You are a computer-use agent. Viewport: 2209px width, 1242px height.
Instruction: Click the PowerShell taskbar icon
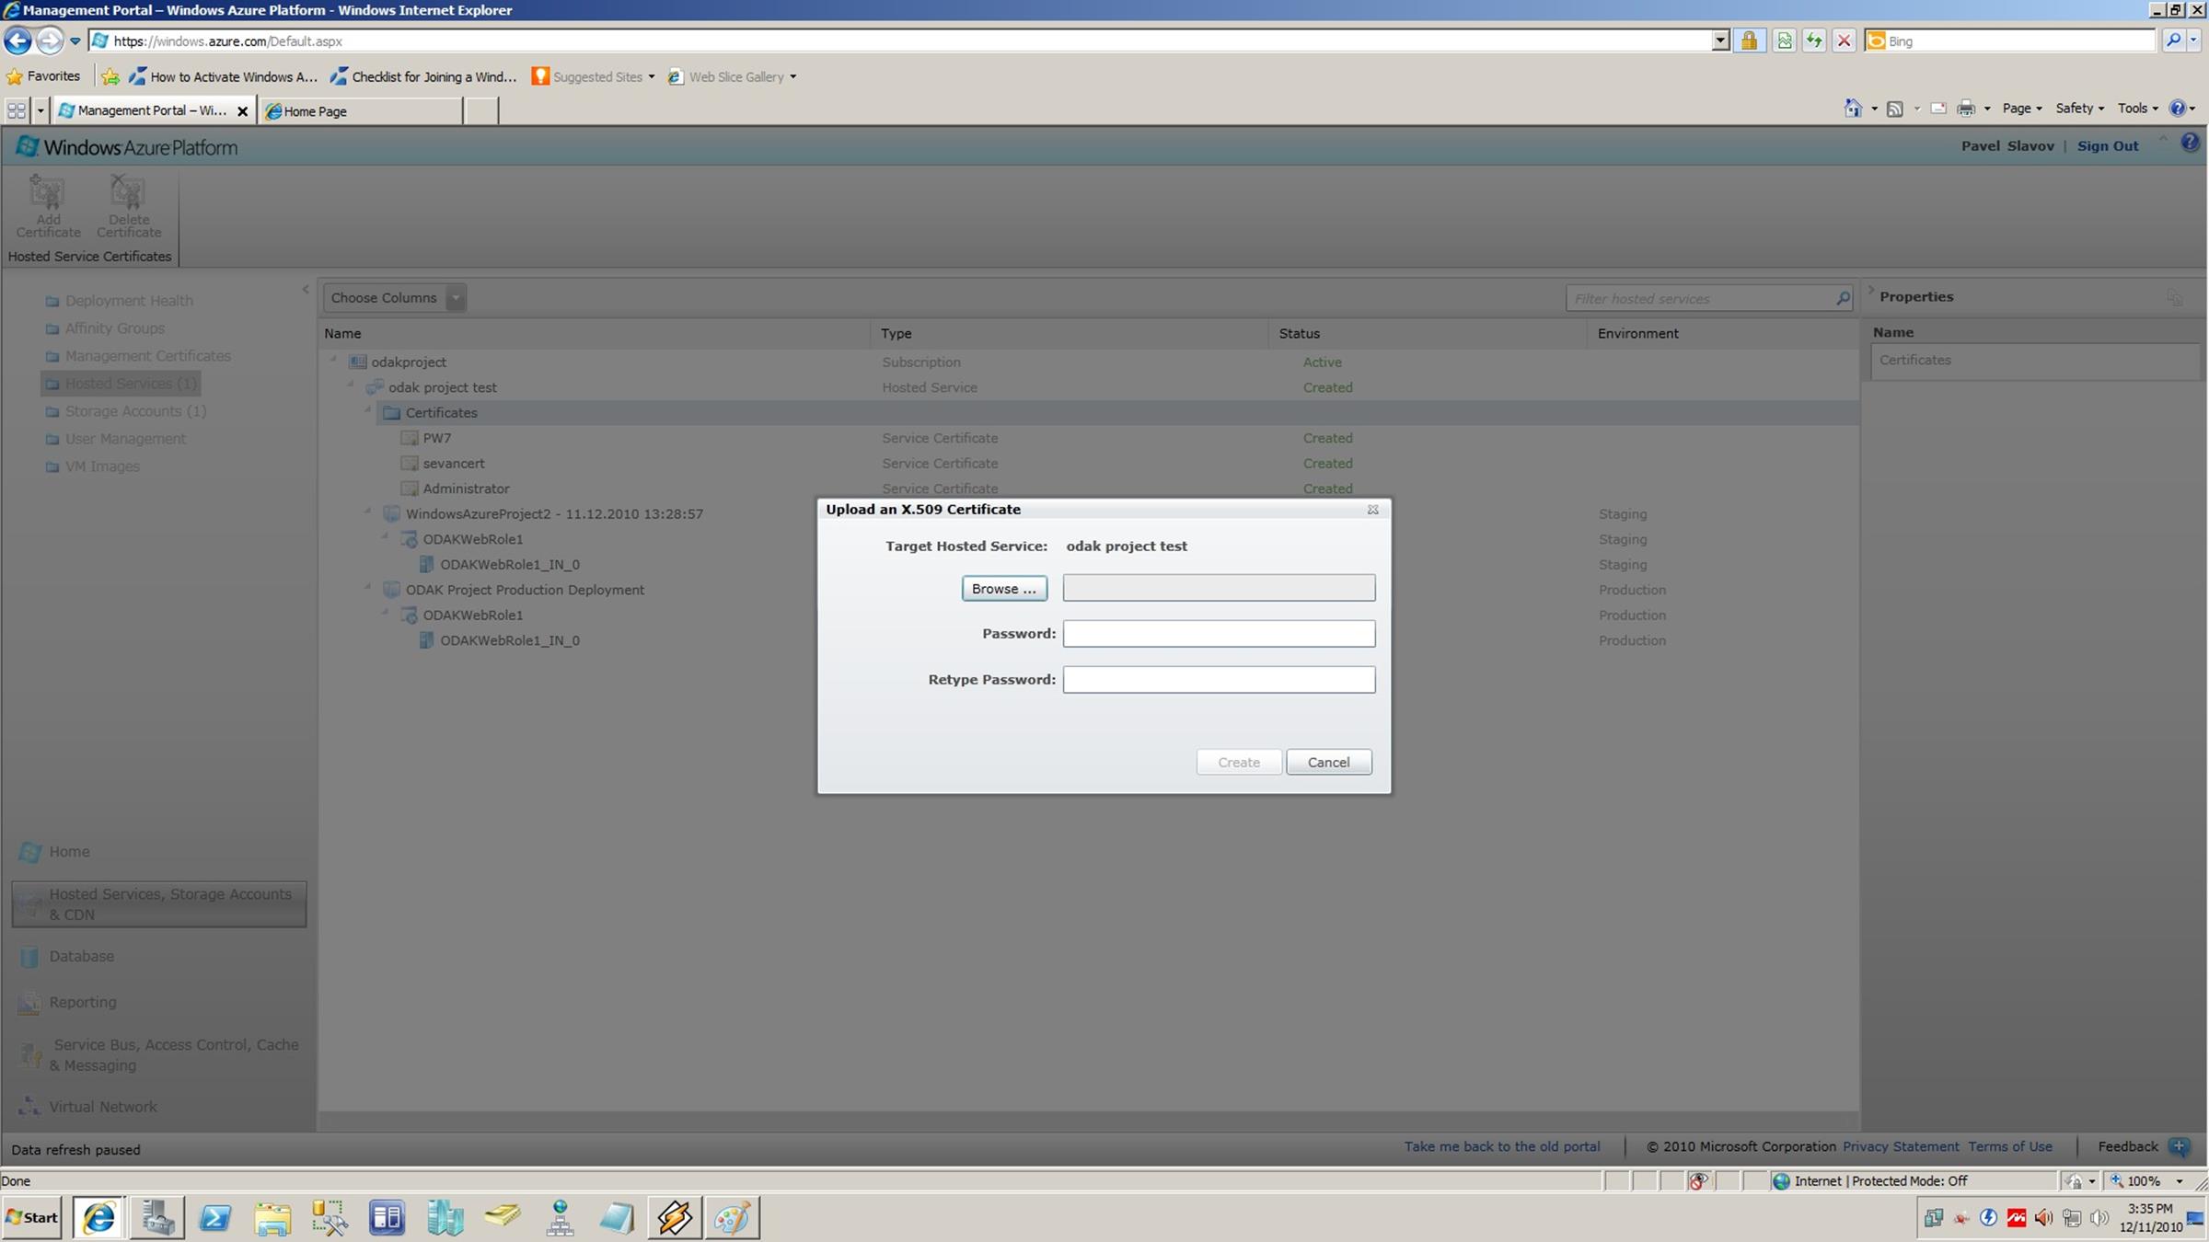214,1218
